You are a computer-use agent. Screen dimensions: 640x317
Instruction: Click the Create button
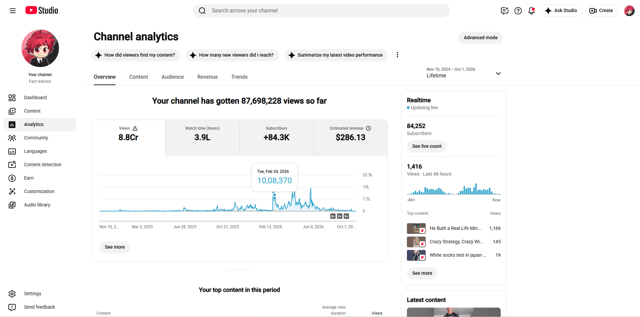click(601, 11)
